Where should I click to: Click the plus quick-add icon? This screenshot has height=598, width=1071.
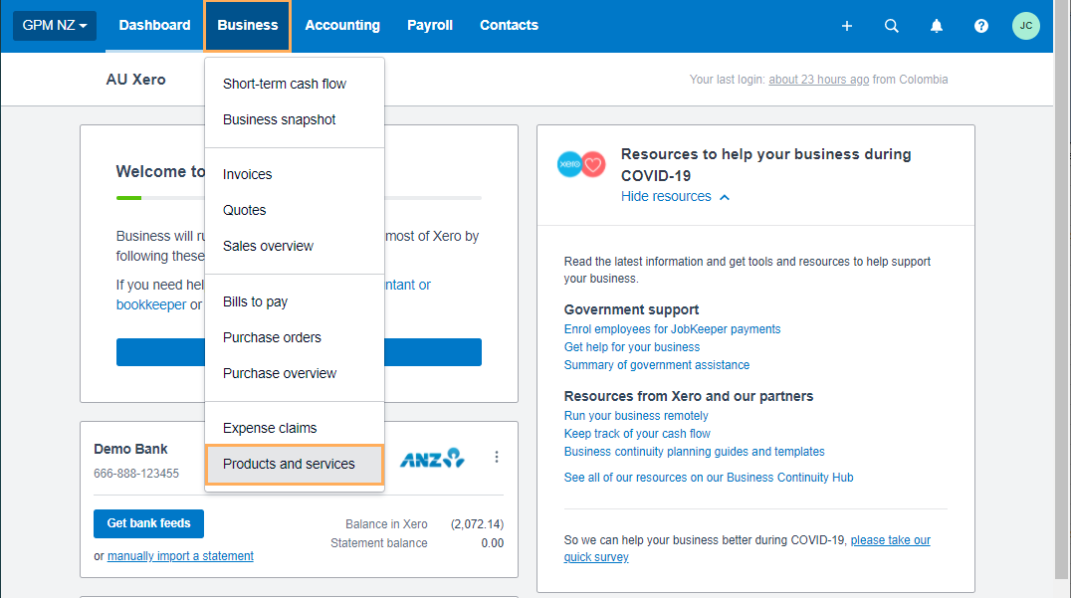pos(846,26)
